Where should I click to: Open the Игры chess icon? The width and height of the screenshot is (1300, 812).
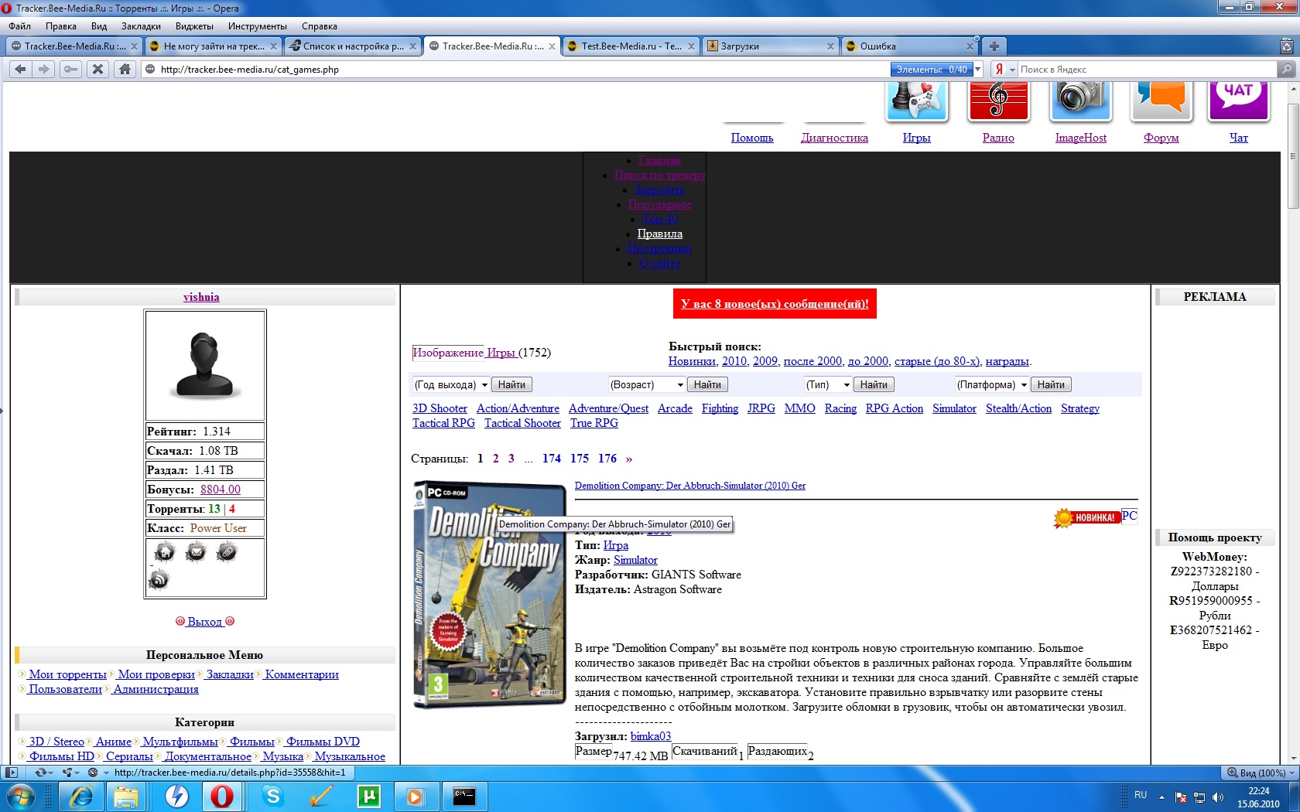point(917,101)
